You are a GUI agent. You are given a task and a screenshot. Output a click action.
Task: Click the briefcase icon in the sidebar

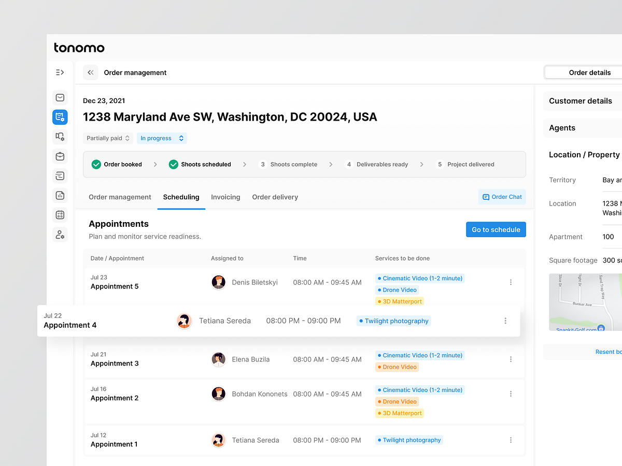click(x=60, y=156)
